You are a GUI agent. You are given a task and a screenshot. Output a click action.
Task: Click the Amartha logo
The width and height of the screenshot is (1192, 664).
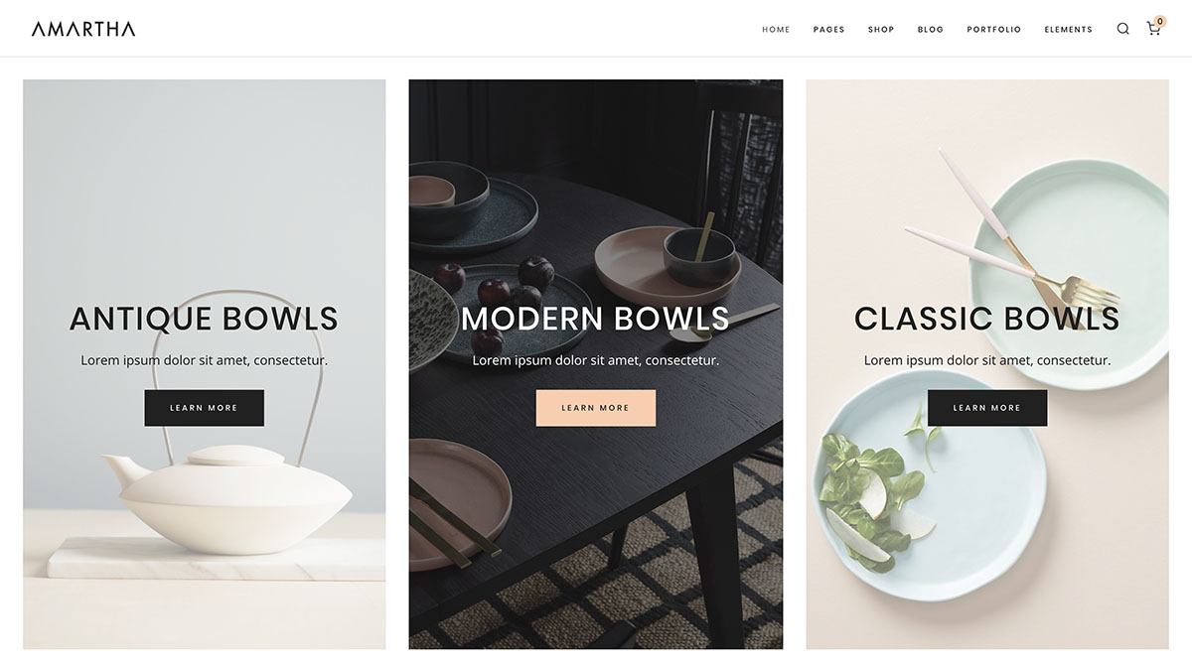pyautogui.click(x=83, y=29)
